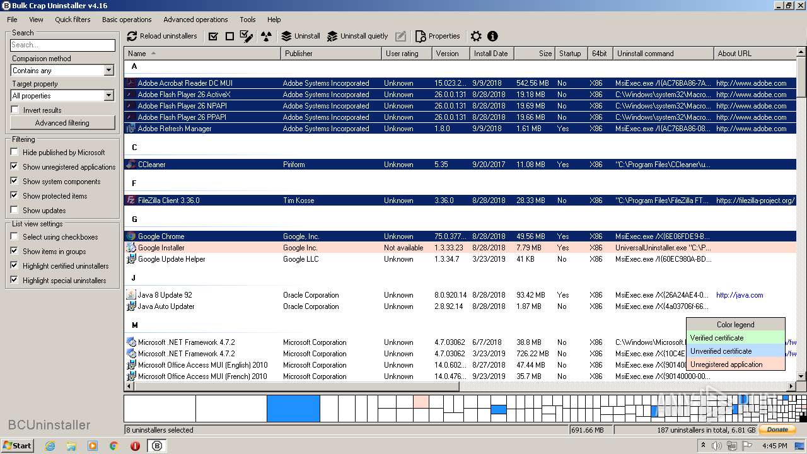This screenshot has width=807, height=454.
Task: Open the Quick filters menu
Action: pyautogui.click(x=73, y=20)
